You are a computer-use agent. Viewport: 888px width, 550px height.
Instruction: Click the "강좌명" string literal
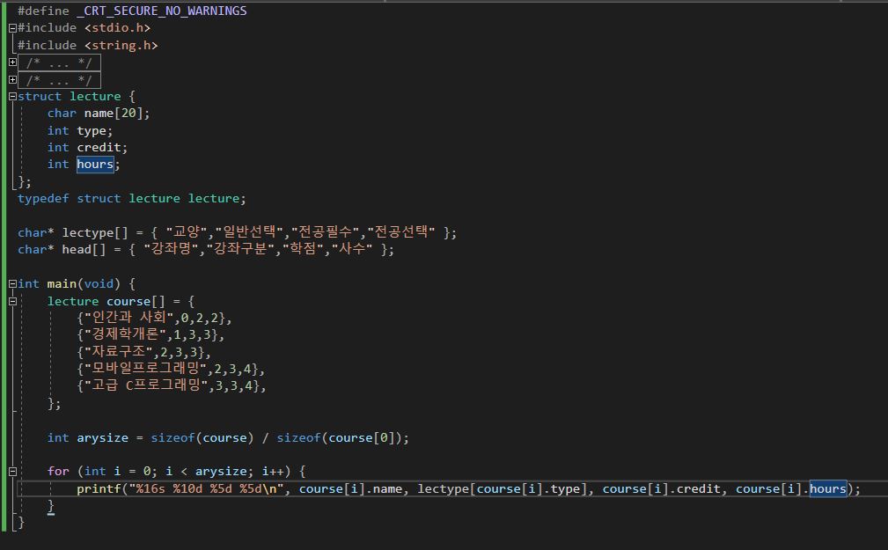(x=171, y=249)
